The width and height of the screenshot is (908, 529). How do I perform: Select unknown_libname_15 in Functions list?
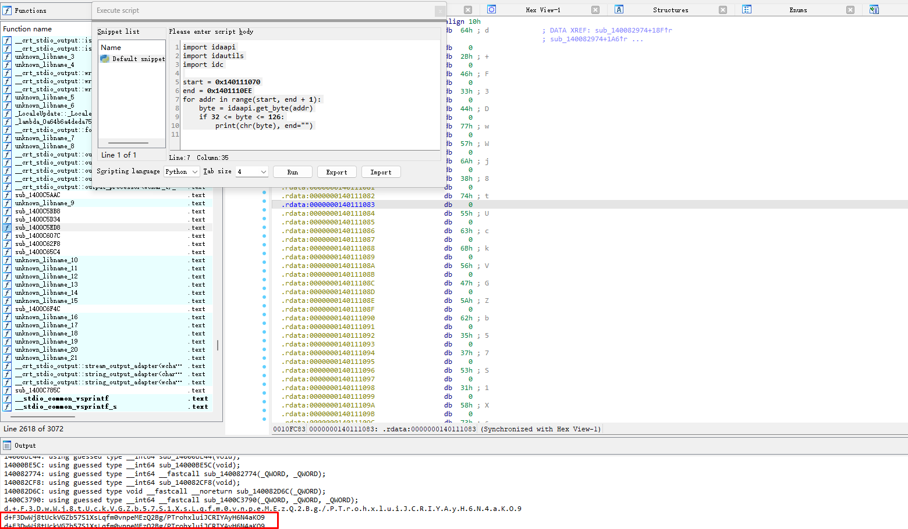click(x=47, y=301)
